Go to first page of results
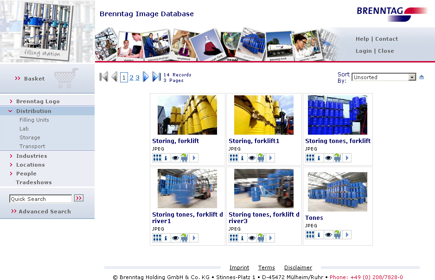 click(103, 77)
